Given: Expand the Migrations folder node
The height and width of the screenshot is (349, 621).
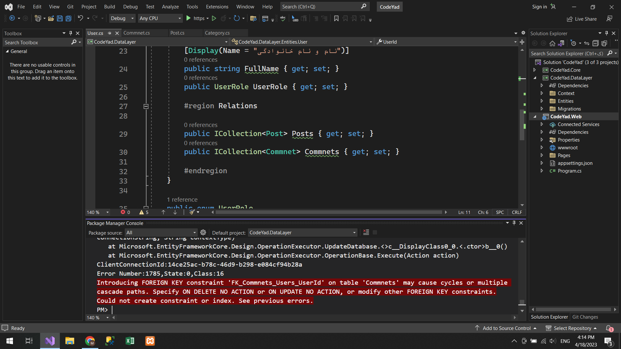Looking at the screenshot, I should pyautogui.click(x=542, y=109).
